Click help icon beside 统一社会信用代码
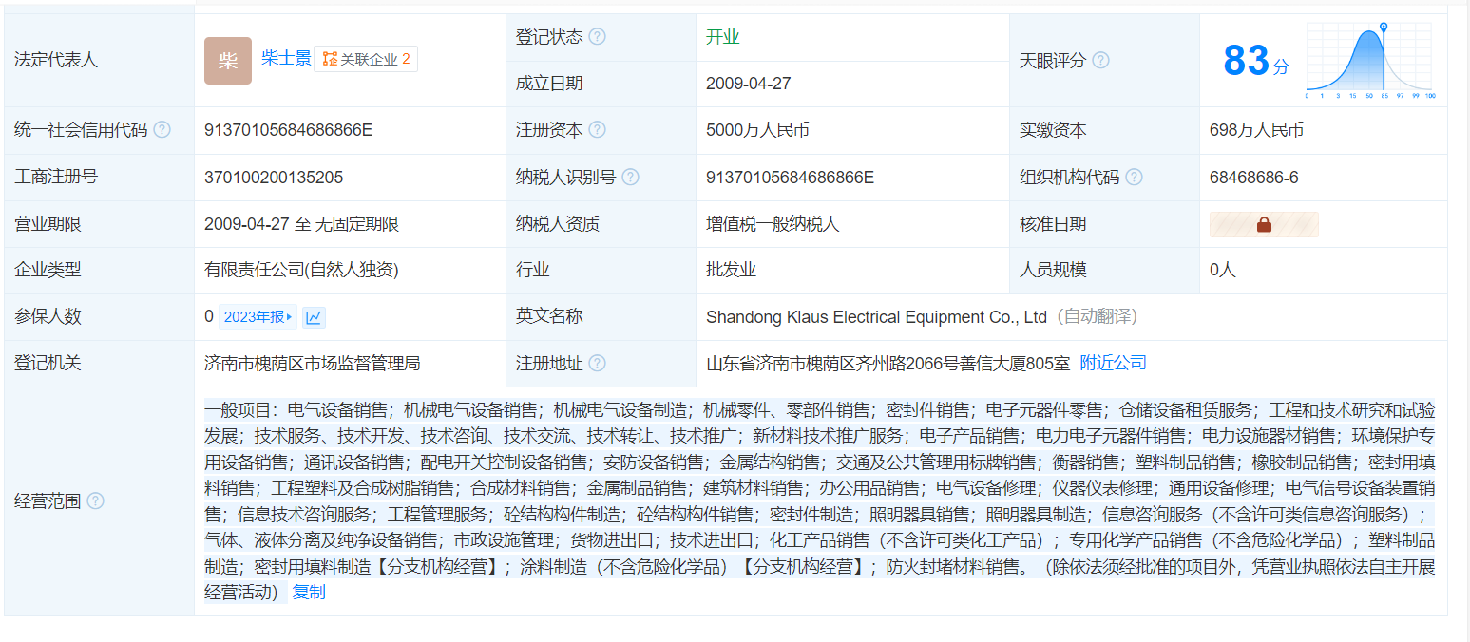The image size is (1470, 642). click(x=162, y=130)
